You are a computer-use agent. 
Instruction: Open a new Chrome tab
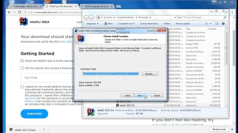coord(118,6)
